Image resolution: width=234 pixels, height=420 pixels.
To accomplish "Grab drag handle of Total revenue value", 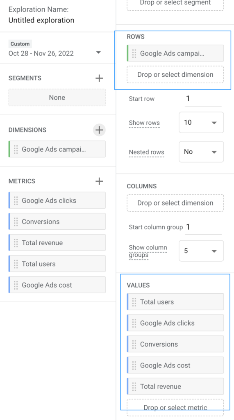I will 134,386.
